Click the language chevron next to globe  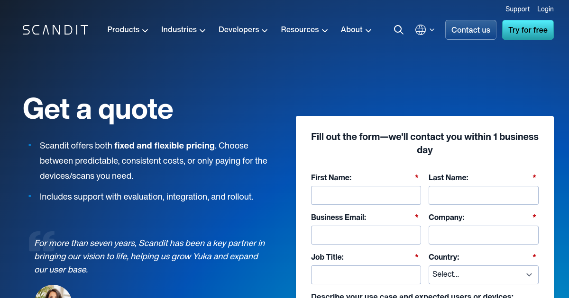[x=432, y=30]
